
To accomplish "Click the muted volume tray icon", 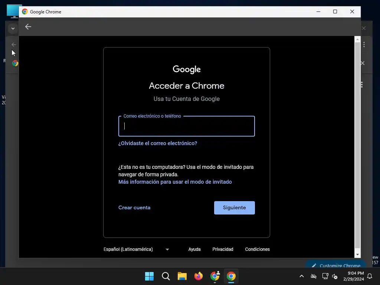I will coord(335,276).
